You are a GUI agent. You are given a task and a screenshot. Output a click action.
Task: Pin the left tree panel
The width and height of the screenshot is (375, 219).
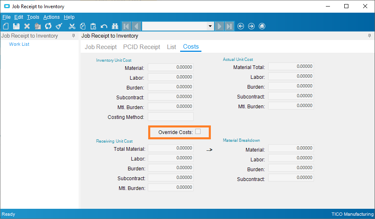point(73,36)
